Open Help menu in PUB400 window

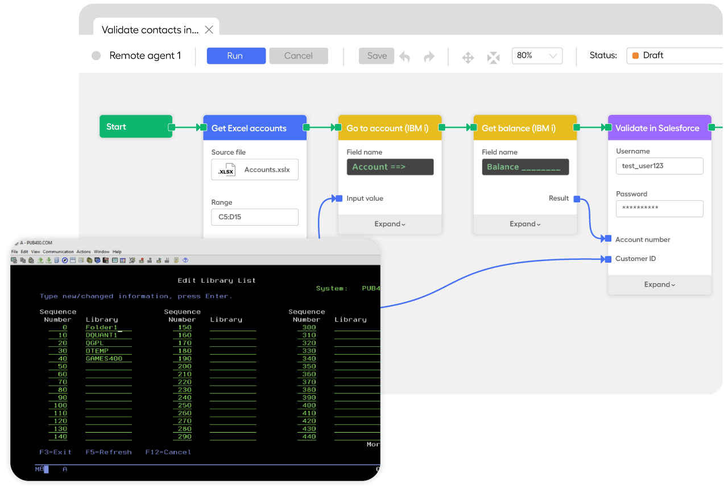(x=117, y=252)
